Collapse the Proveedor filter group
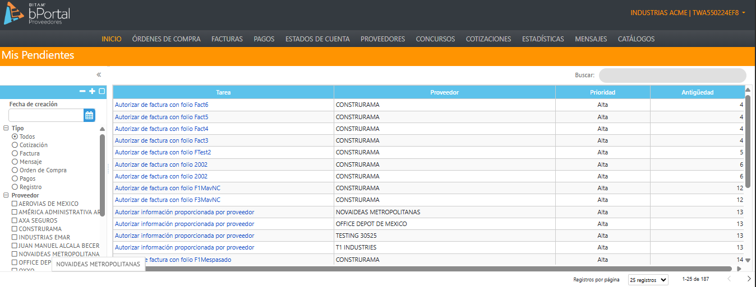This screenshot has width=756, height=287. tap(6, 195)
